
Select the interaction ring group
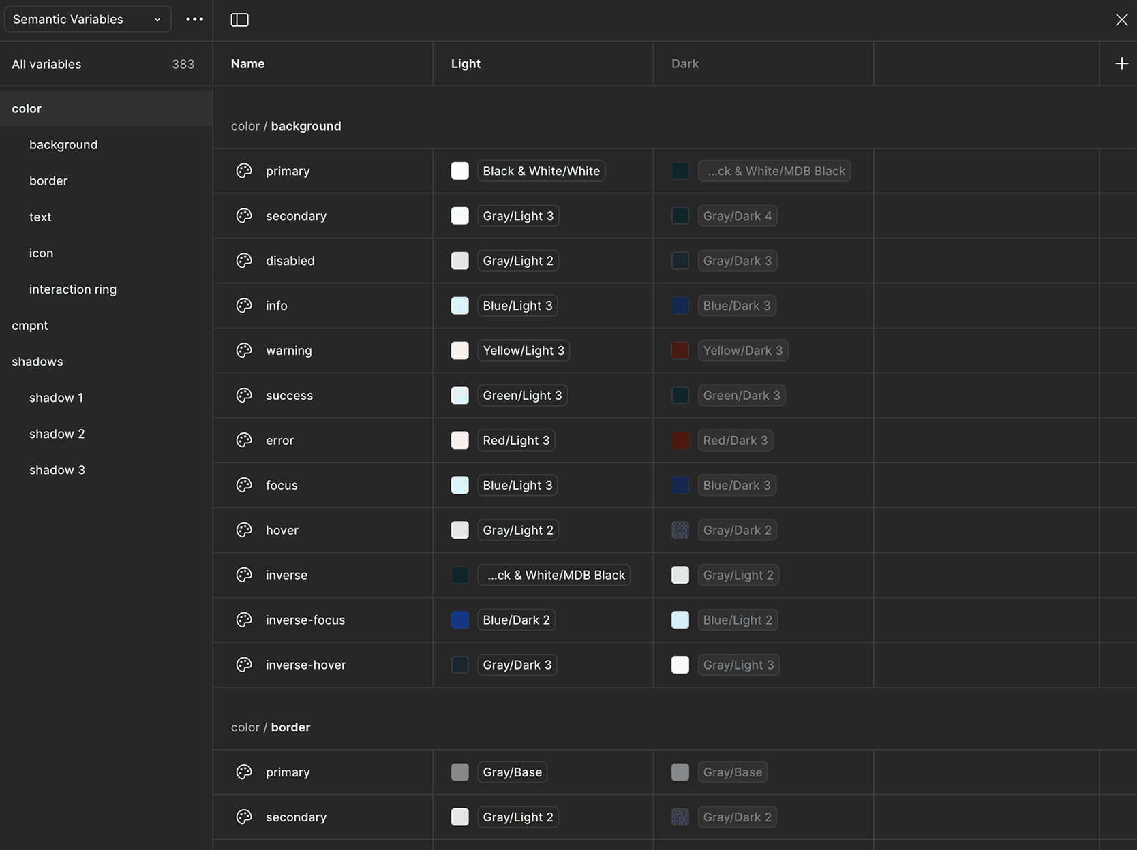coord(73,289)
